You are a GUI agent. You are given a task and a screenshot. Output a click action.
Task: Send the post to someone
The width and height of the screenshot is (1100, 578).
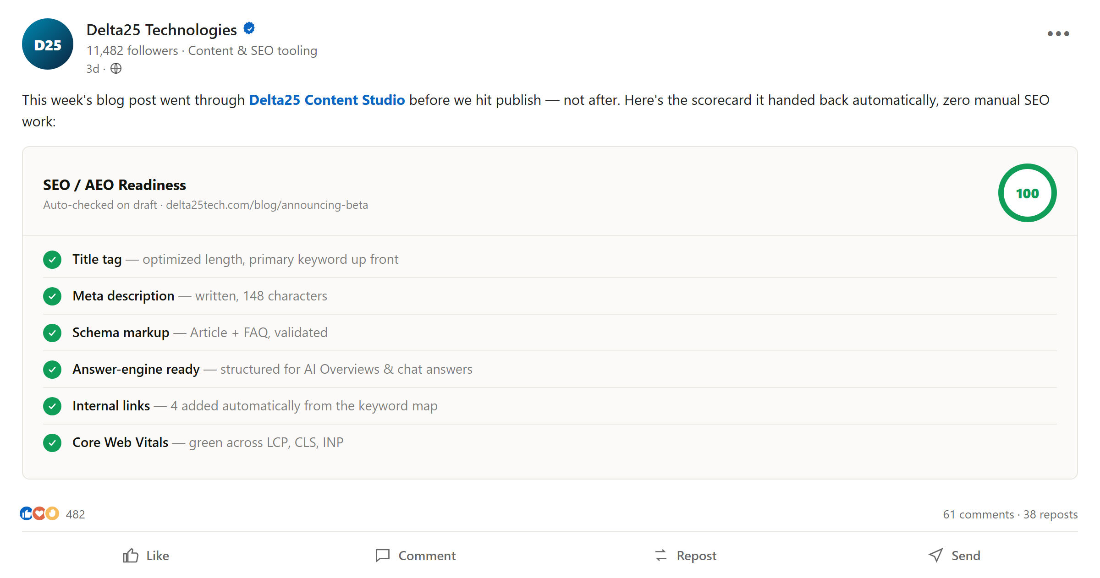954,556
